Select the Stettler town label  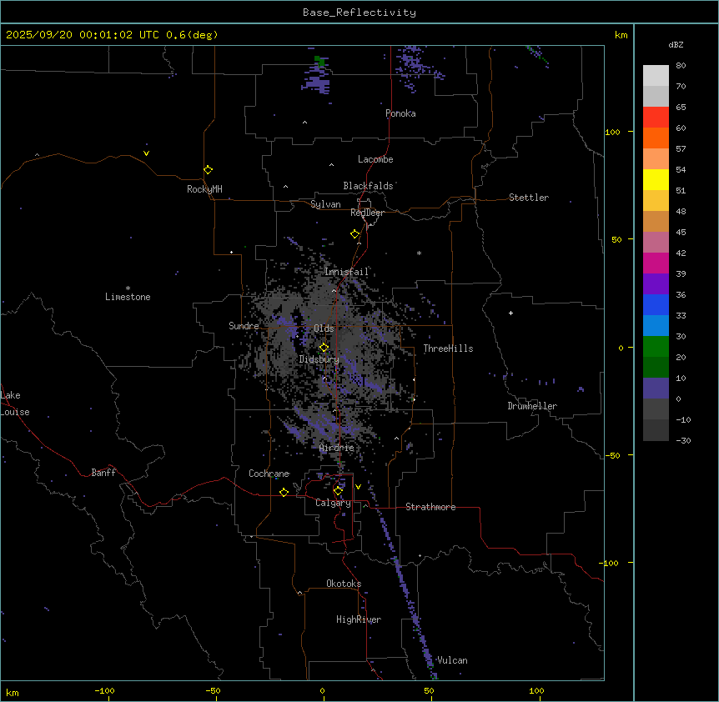tap(529, 198)
